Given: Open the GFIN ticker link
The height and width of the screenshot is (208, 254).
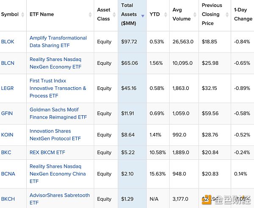Looking at the screenshot, I should click(7, 114).
